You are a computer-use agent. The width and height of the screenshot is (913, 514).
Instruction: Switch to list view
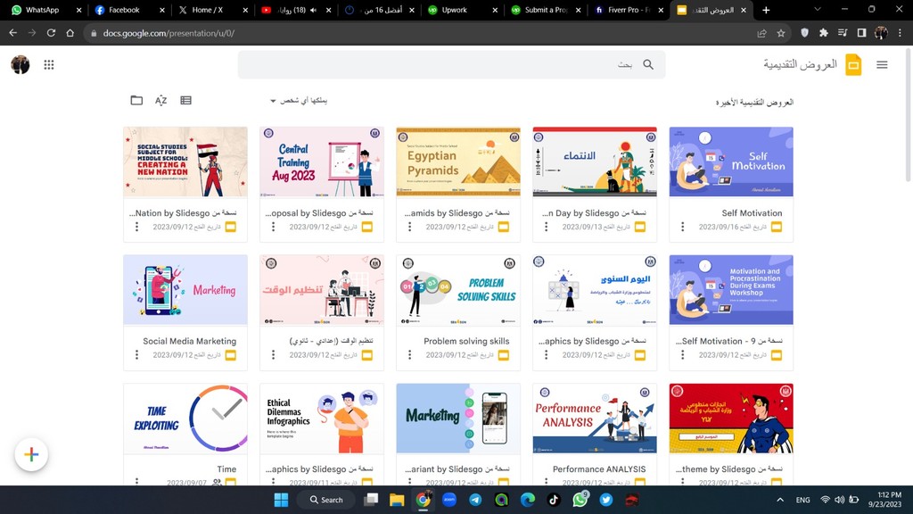pyautogui.click(x=185, y=100)
